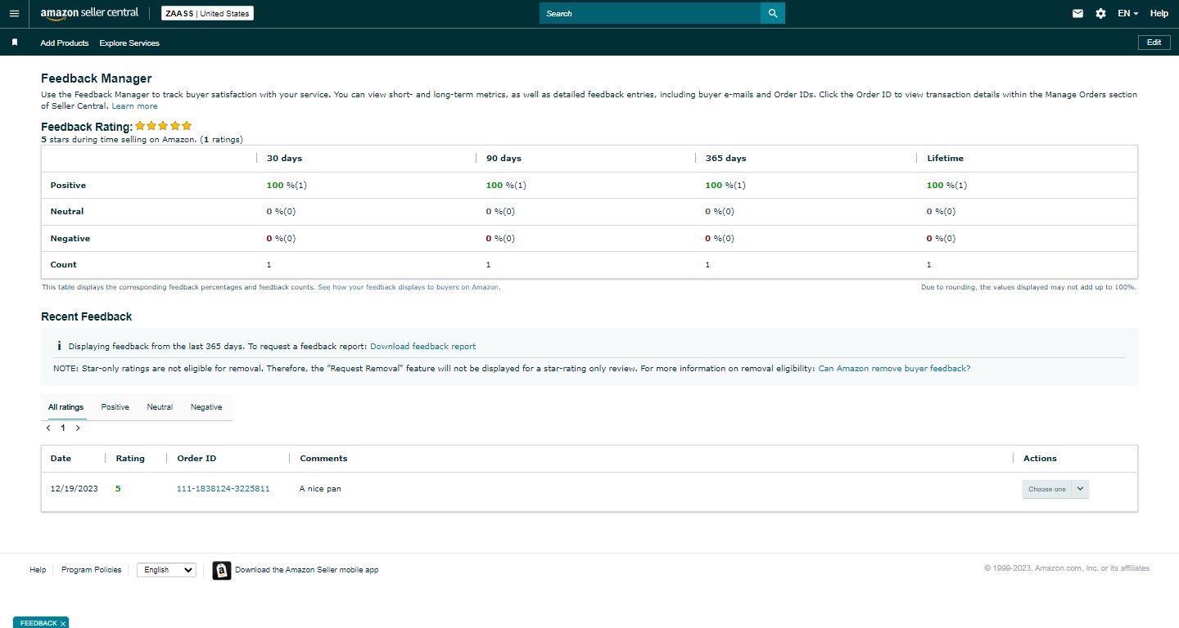Click the date 12/19/2023

pyautogui.click(x=74, y=489)
